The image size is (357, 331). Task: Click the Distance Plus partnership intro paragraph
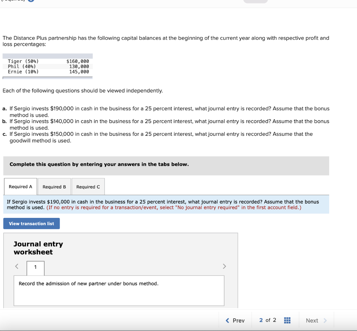pyautogui.click(x=166, y=41)
